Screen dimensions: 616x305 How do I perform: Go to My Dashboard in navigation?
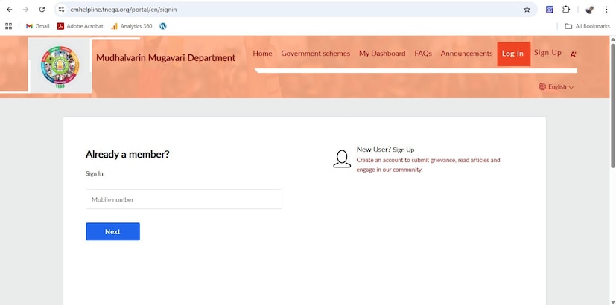382,54
